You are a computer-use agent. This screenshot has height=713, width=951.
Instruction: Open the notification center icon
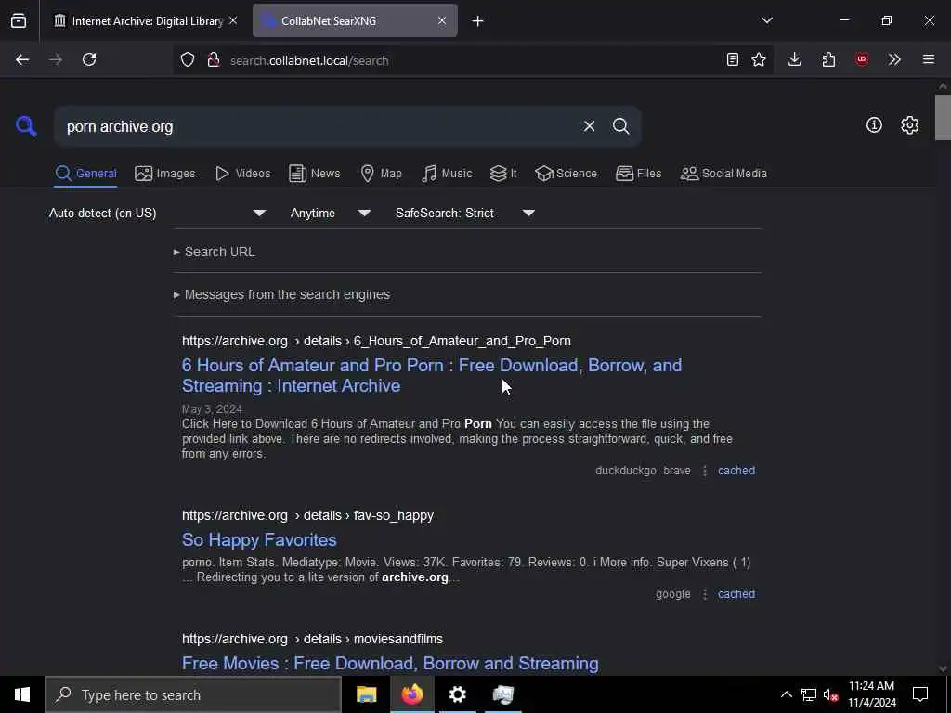(x=920, y=694)
